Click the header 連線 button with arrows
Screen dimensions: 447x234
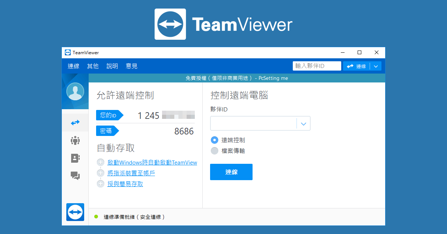point(356,66)
